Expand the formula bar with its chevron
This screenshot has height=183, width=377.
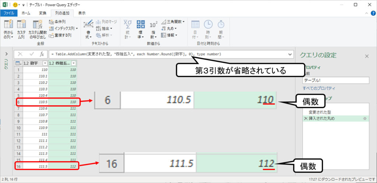tap(290, 54)
